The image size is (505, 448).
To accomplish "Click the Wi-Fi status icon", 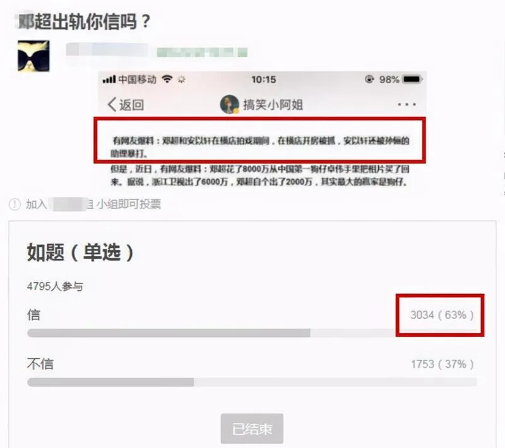I will (167, 79).
